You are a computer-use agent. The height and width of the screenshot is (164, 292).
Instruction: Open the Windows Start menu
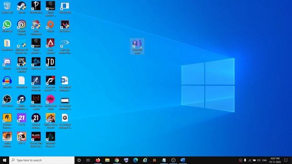[5, 160]
